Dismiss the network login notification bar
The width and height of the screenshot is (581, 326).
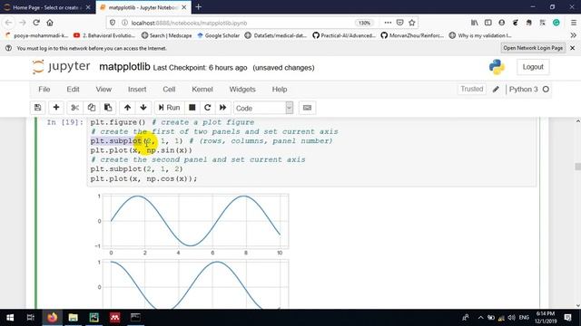pos(573,48)
